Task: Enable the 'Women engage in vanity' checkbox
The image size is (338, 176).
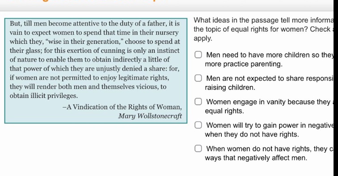Action: click(x=198, y=102)
